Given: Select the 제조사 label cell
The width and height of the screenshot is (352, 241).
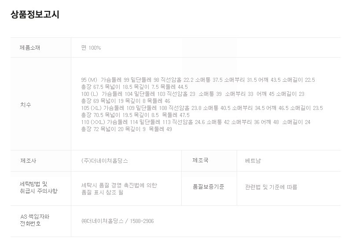Looking at the screenshot, I should (x=28, y=161).
